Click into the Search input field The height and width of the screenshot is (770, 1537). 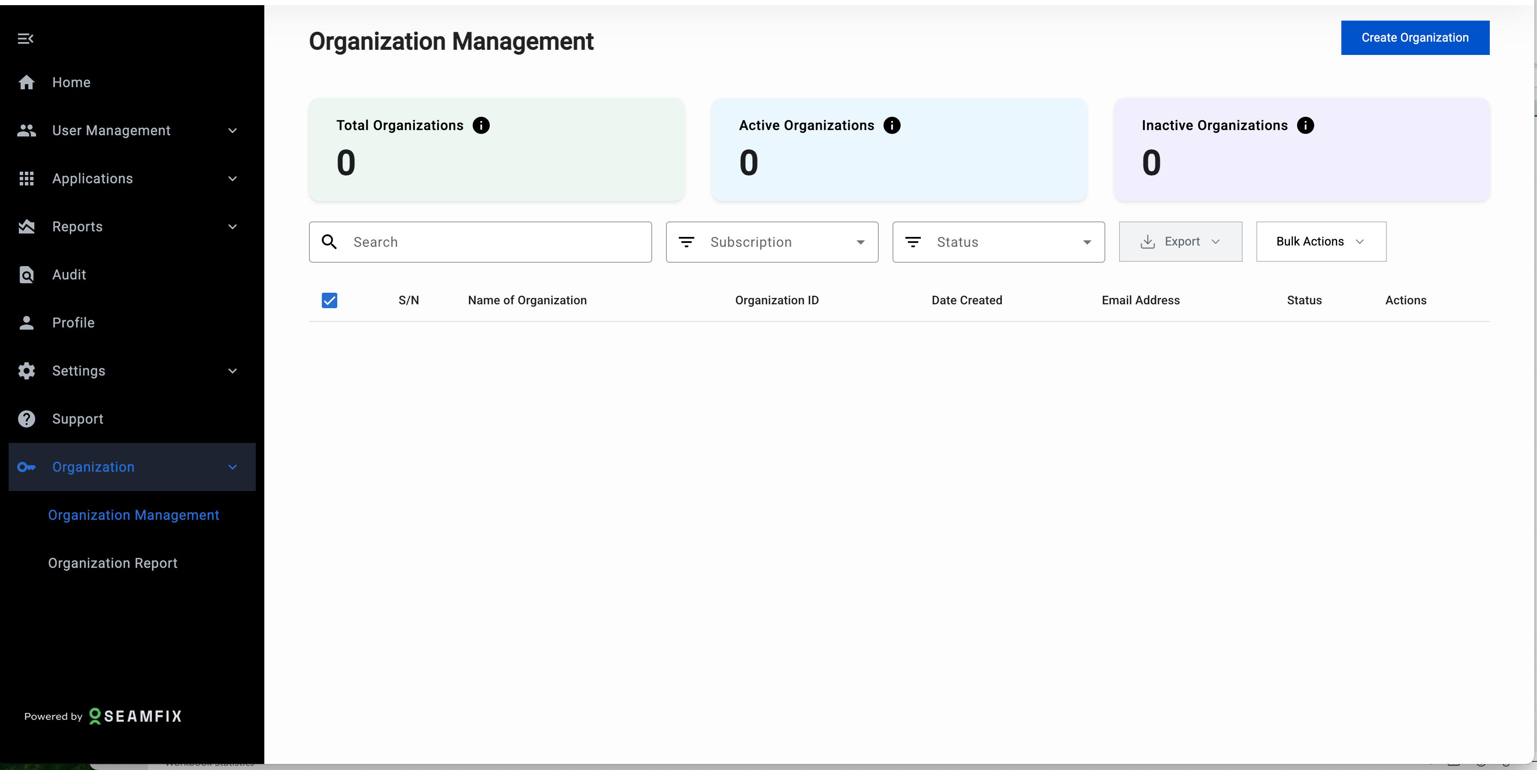tap(495, 242)
